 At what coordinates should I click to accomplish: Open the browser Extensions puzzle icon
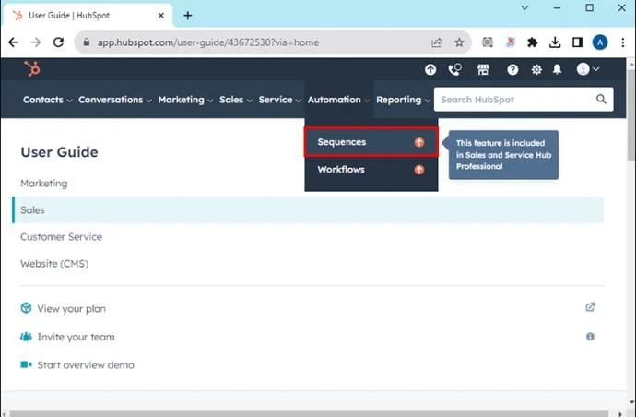click(x=532, y=42)
